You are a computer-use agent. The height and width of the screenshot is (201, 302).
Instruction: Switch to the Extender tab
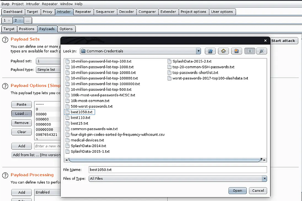point(168,12)
